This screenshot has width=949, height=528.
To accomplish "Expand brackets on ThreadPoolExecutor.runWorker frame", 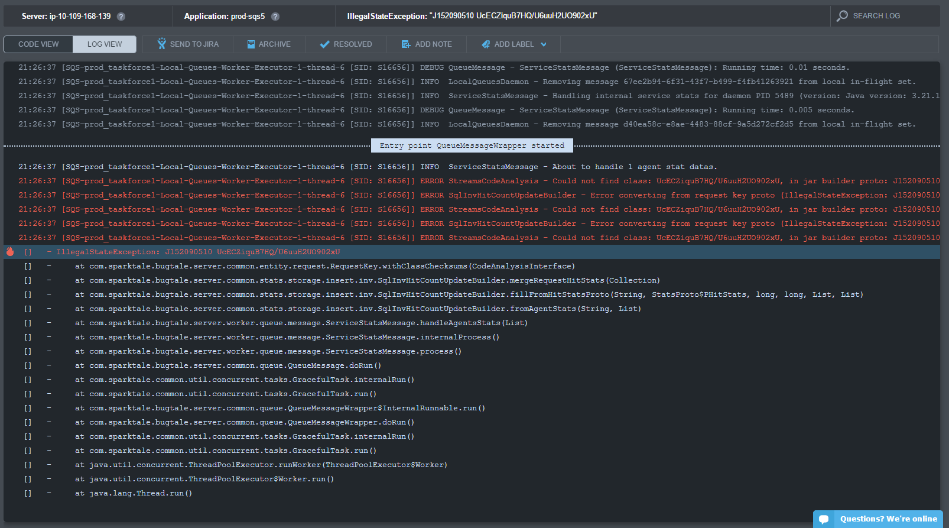I will (28, 465).
